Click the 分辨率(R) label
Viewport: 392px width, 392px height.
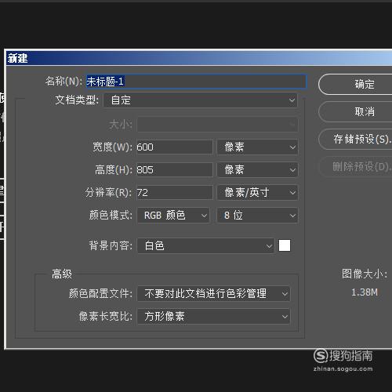108,193
